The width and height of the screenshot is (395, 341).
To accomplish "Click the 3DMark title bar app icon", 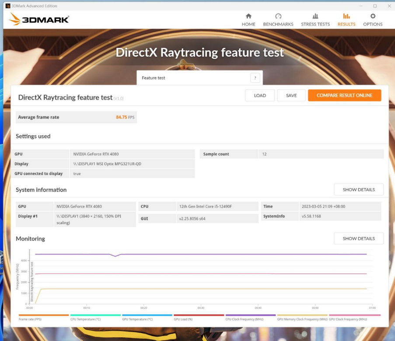I will click(x=8, y=6).
